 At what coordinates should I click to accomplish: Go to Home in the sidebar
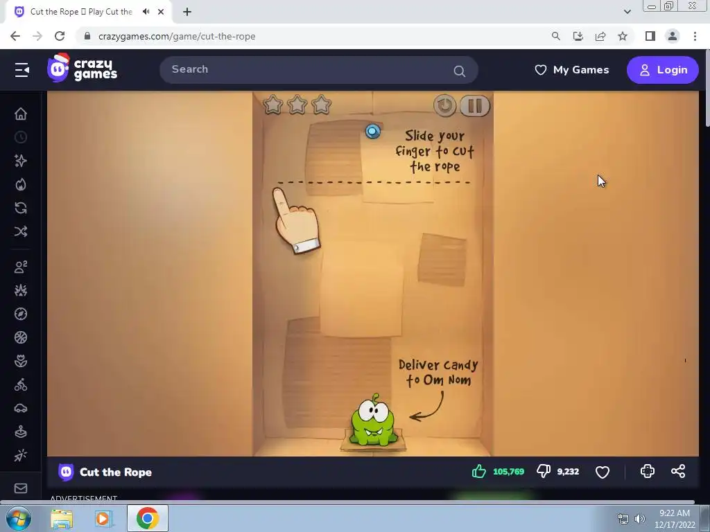pyautogui.click(x=20, y=114)
